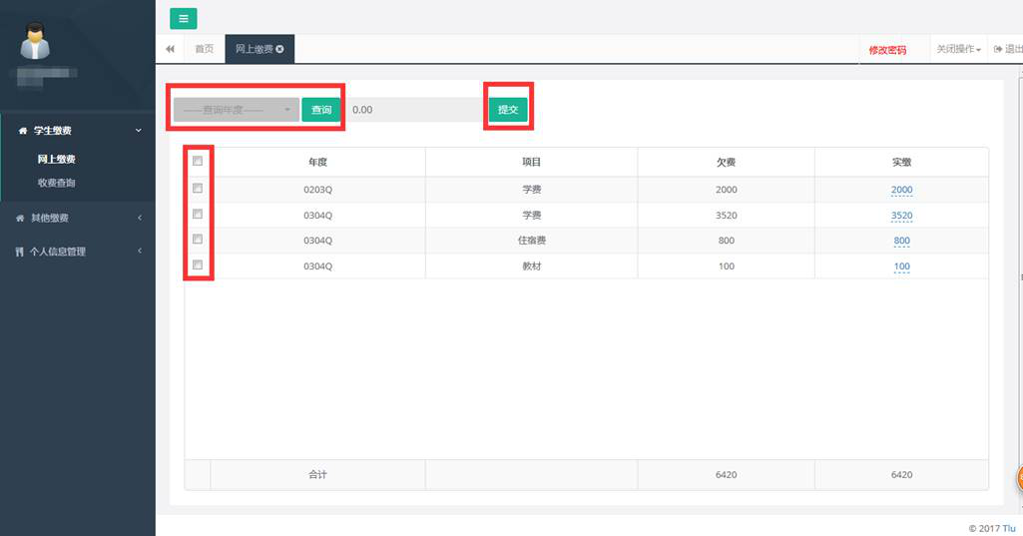Click the double-left arrow tab scroll icon
This screenshot has height=536, width=1023.
tap(170, 49)
